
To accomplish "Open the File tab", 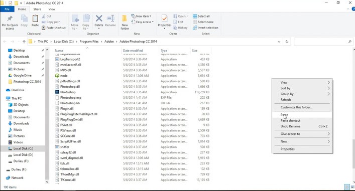I will [x=7, y=9].
